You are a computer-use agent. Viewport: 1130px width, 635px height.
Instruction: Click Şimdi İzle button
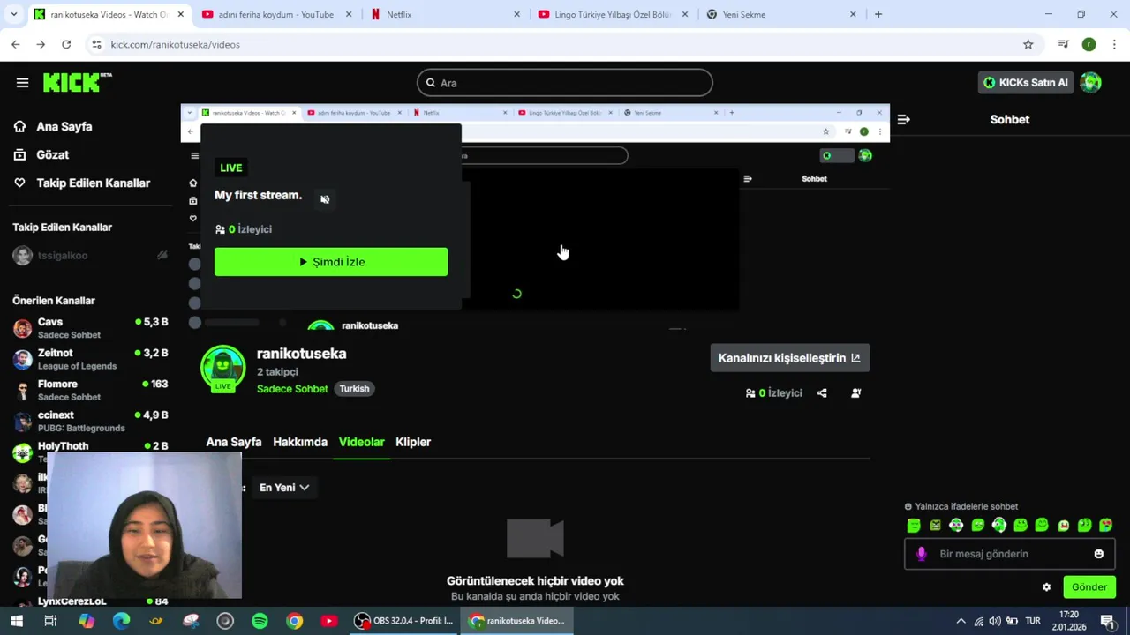(x=331, y=262)
